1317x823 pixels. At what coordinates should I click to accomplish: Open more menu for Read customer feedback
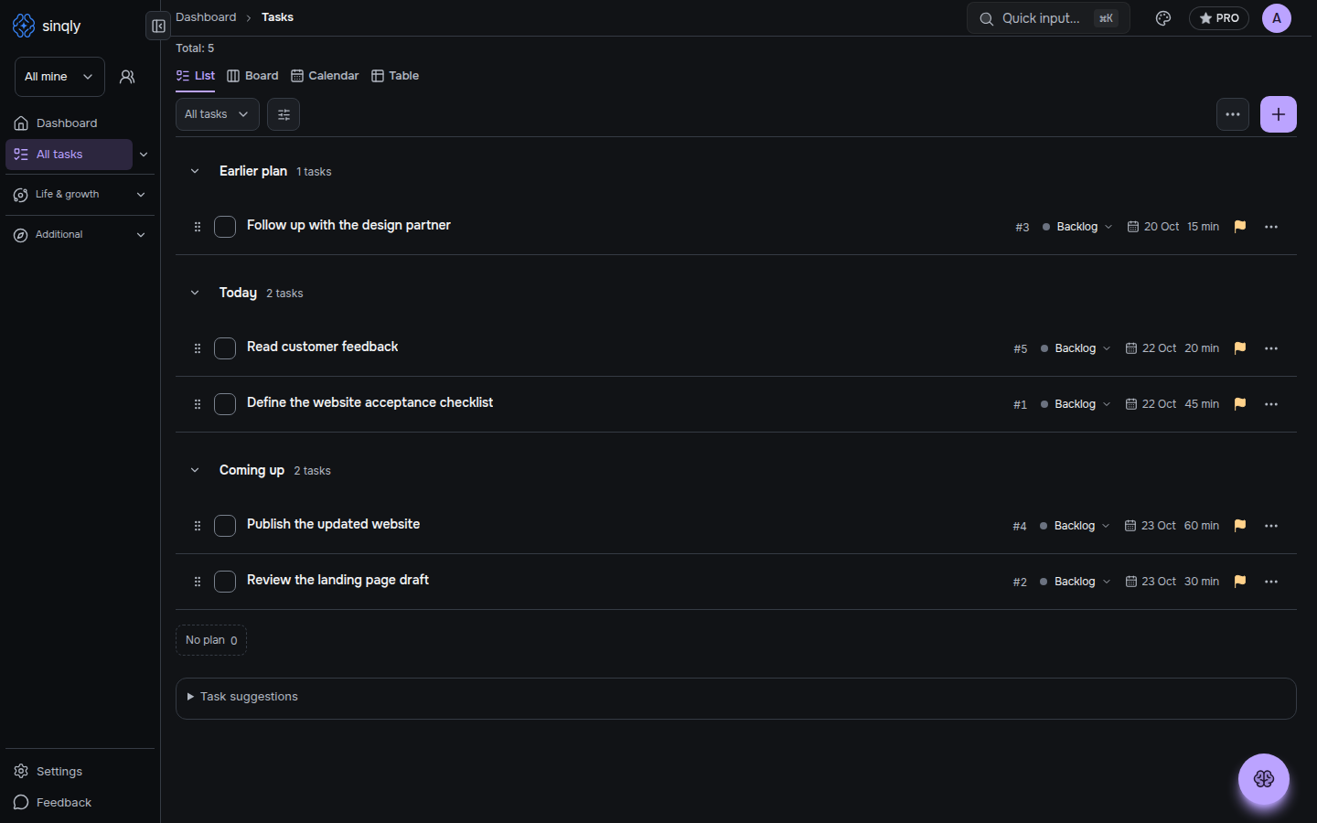click(1271, 348)
